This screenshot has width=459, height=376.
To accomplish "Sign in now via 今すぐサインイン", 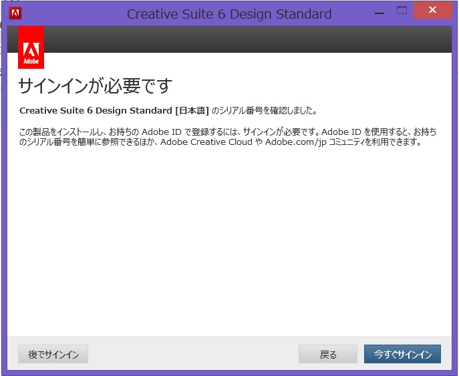I will 402,354.
